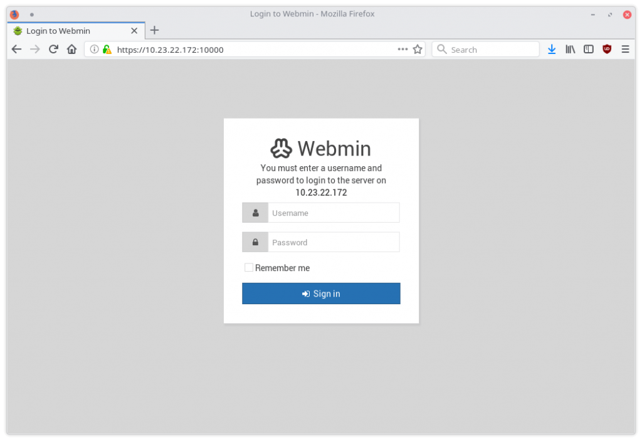Select the Login to Webmin tab
The image size is (642, 441).
(x=76, y=31)
